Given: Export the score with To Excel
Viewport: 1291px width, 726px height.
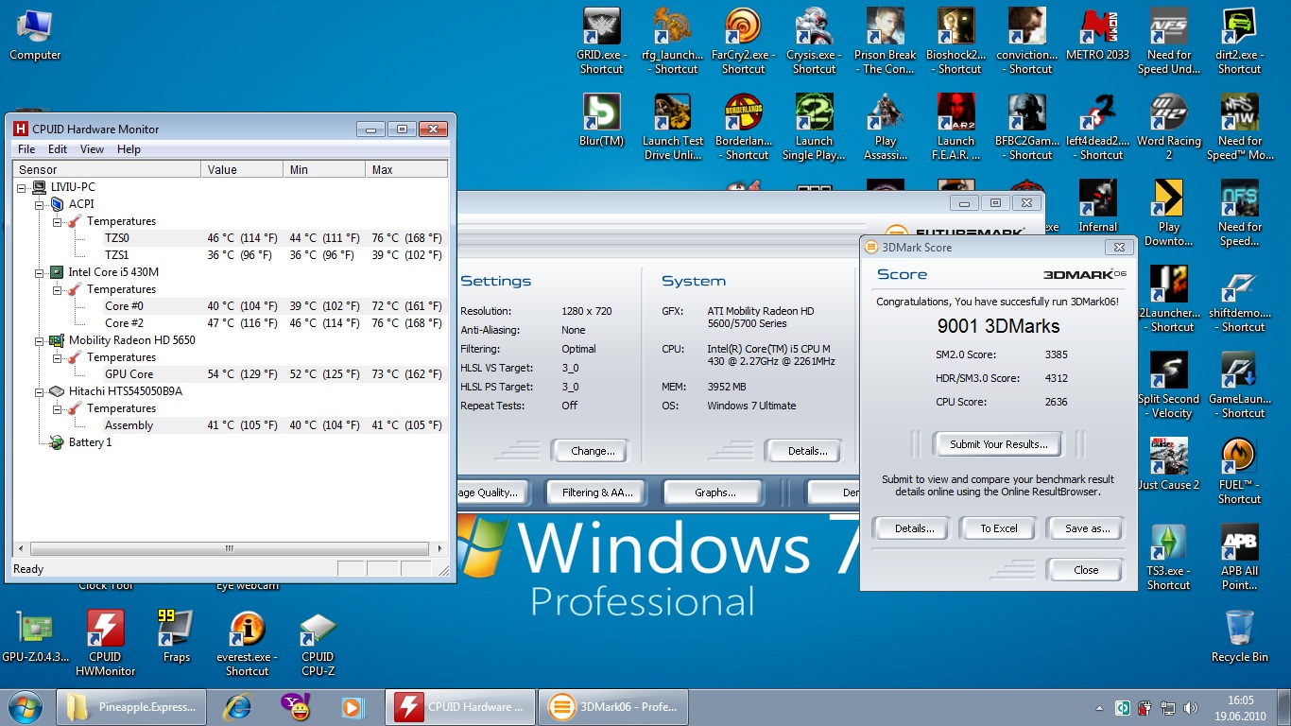Looking at the screenshot, I should click(x=998, y=528).
